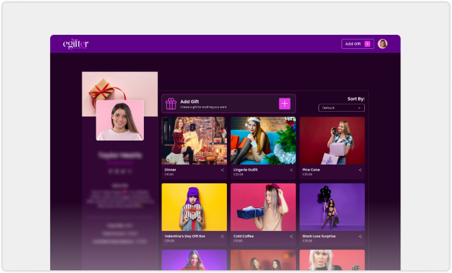Select the Cold Coffee gift image
This screenshot has height=273, width=452.
coord(263,207)
